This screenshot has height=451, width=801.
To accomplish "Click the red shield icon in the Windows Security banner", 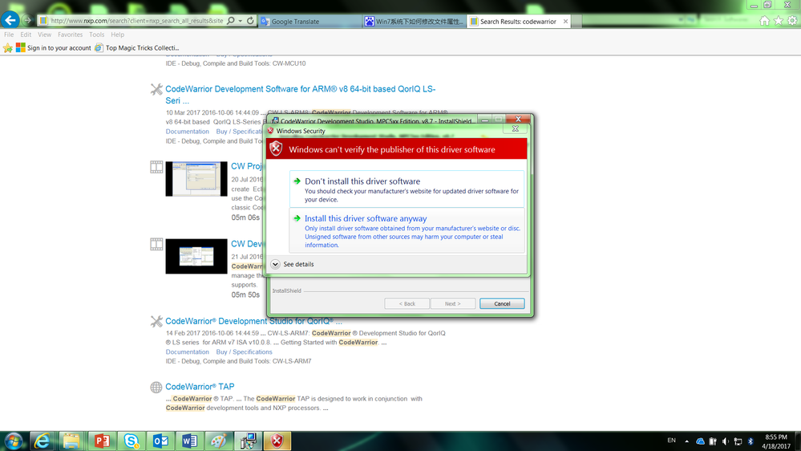I will click(276, 148).
